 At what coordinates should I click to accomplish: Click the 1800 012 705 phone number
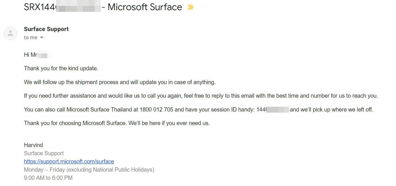point(156,110)
